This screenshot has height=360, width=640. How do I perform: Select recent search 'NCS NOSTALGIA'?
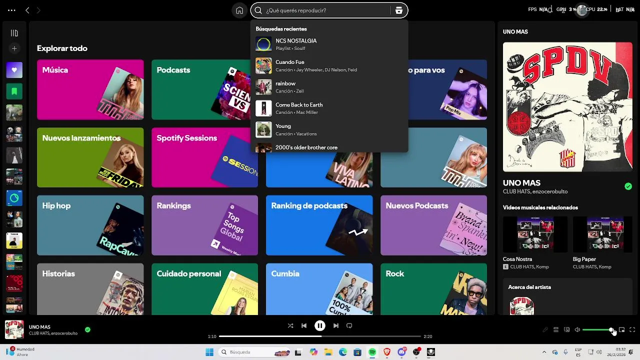pos(329,44)
